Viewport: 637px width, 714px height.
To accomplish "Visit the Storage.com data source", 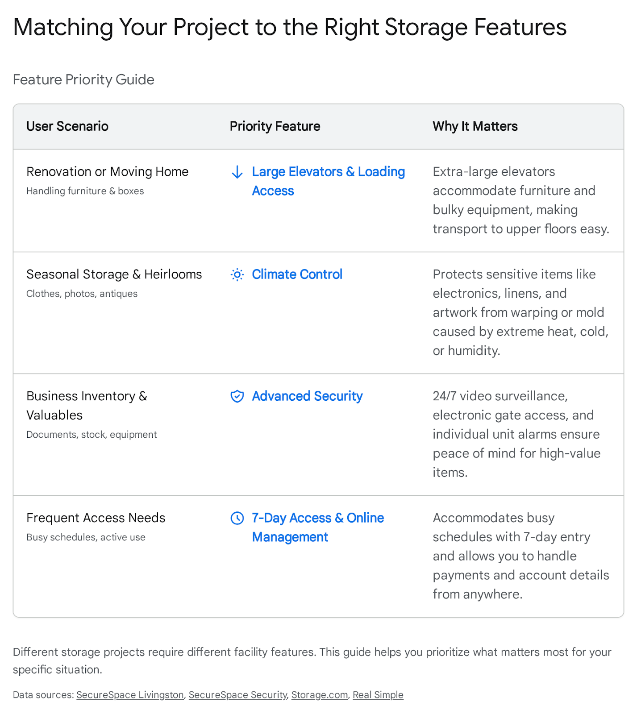I will tap(320, 695).
